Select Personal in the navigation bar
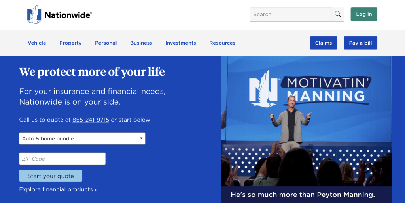This screenshot has width=405, height=217. tap(106, 43)
